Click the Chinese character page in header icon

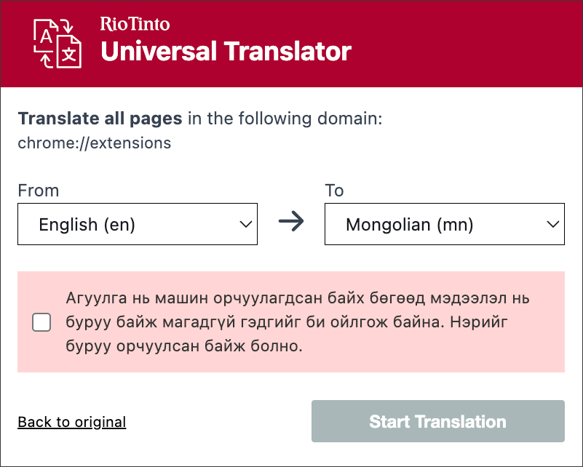(68, 55)
